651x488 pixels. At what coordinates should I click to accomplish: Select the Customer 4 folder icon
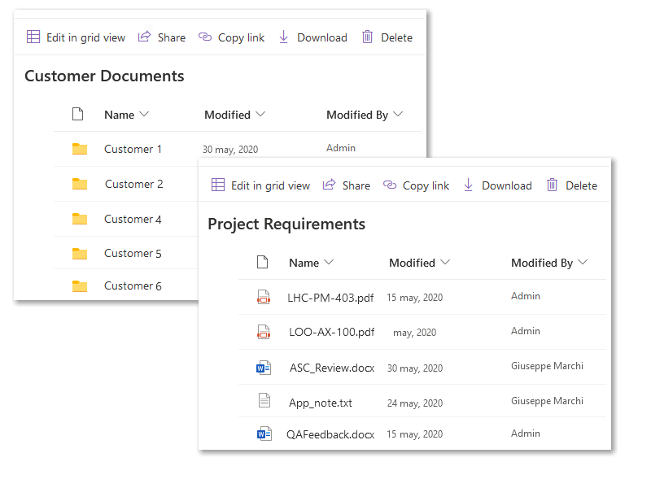pos(80,218)
